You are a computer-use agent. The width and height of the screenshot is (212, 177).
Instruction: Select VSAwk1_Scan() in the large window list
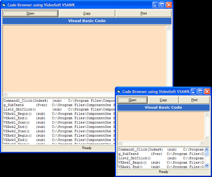[x=59, y=123]
